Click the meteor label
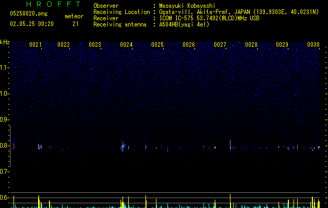 74,16
